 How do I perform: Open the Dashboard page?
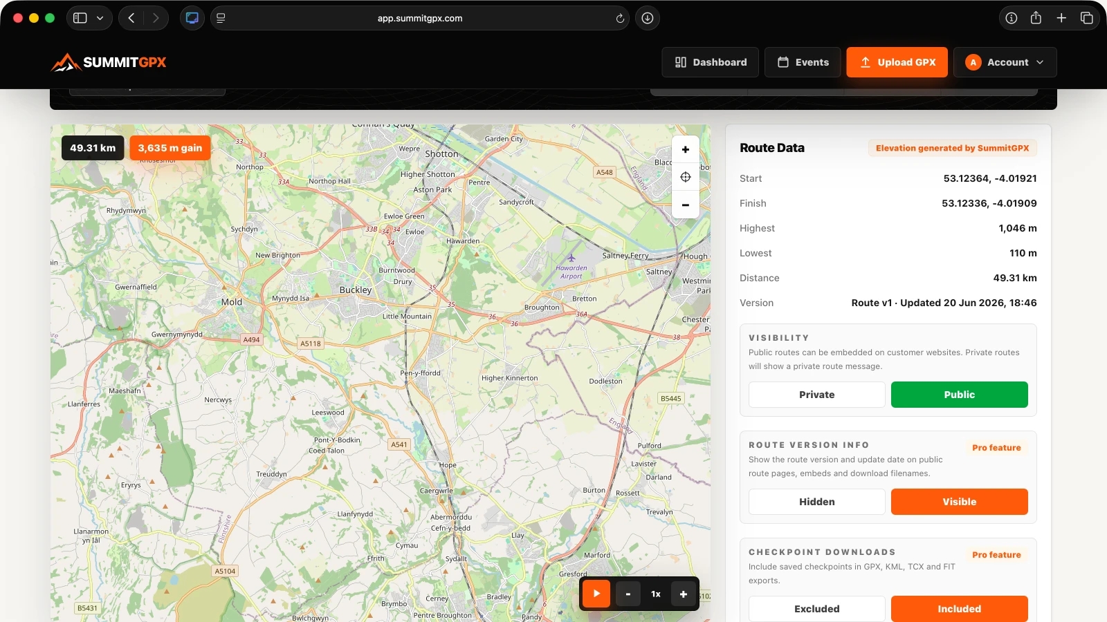point(711,62)
